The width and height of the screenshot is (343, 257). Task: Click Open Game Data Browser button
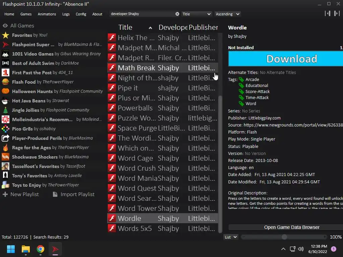tap(285, 227)
